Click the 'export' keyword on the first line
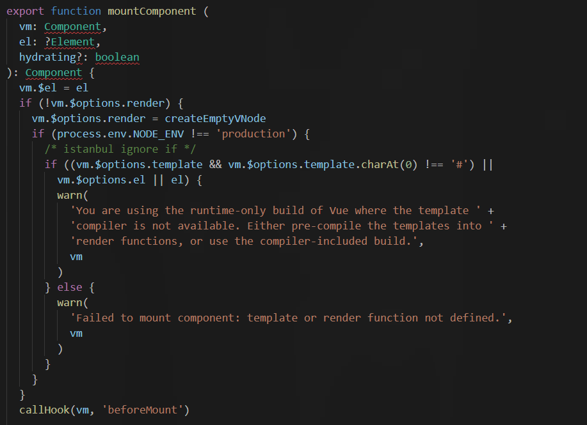 coord(25,12)
